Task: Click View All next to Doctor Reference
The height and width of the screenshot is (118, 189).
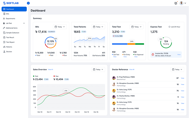Action: pos(132,70)
